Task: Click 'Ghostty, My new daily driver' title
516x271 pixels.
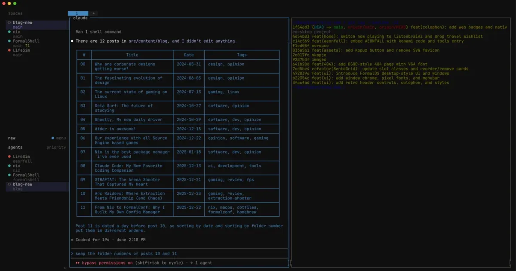Action: (129, 120)
